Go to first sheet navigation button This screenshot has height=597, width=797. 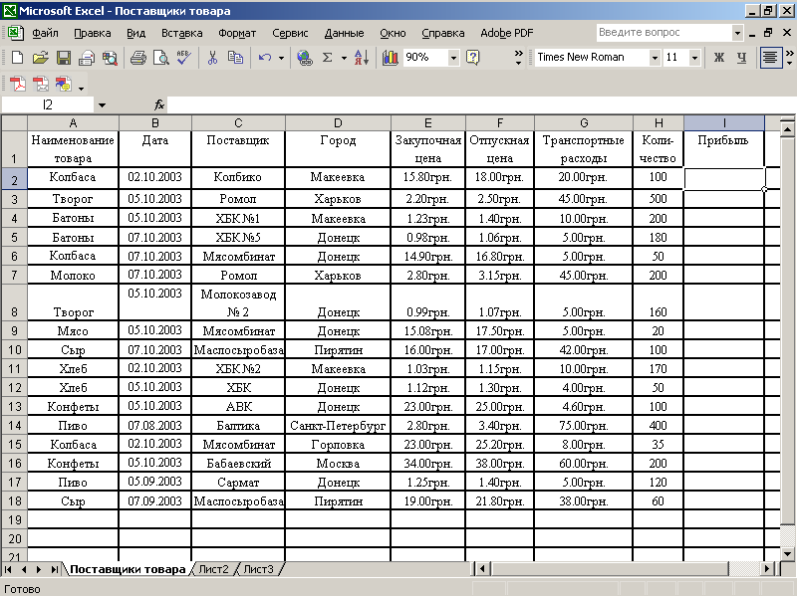click(x=8, y=569)
